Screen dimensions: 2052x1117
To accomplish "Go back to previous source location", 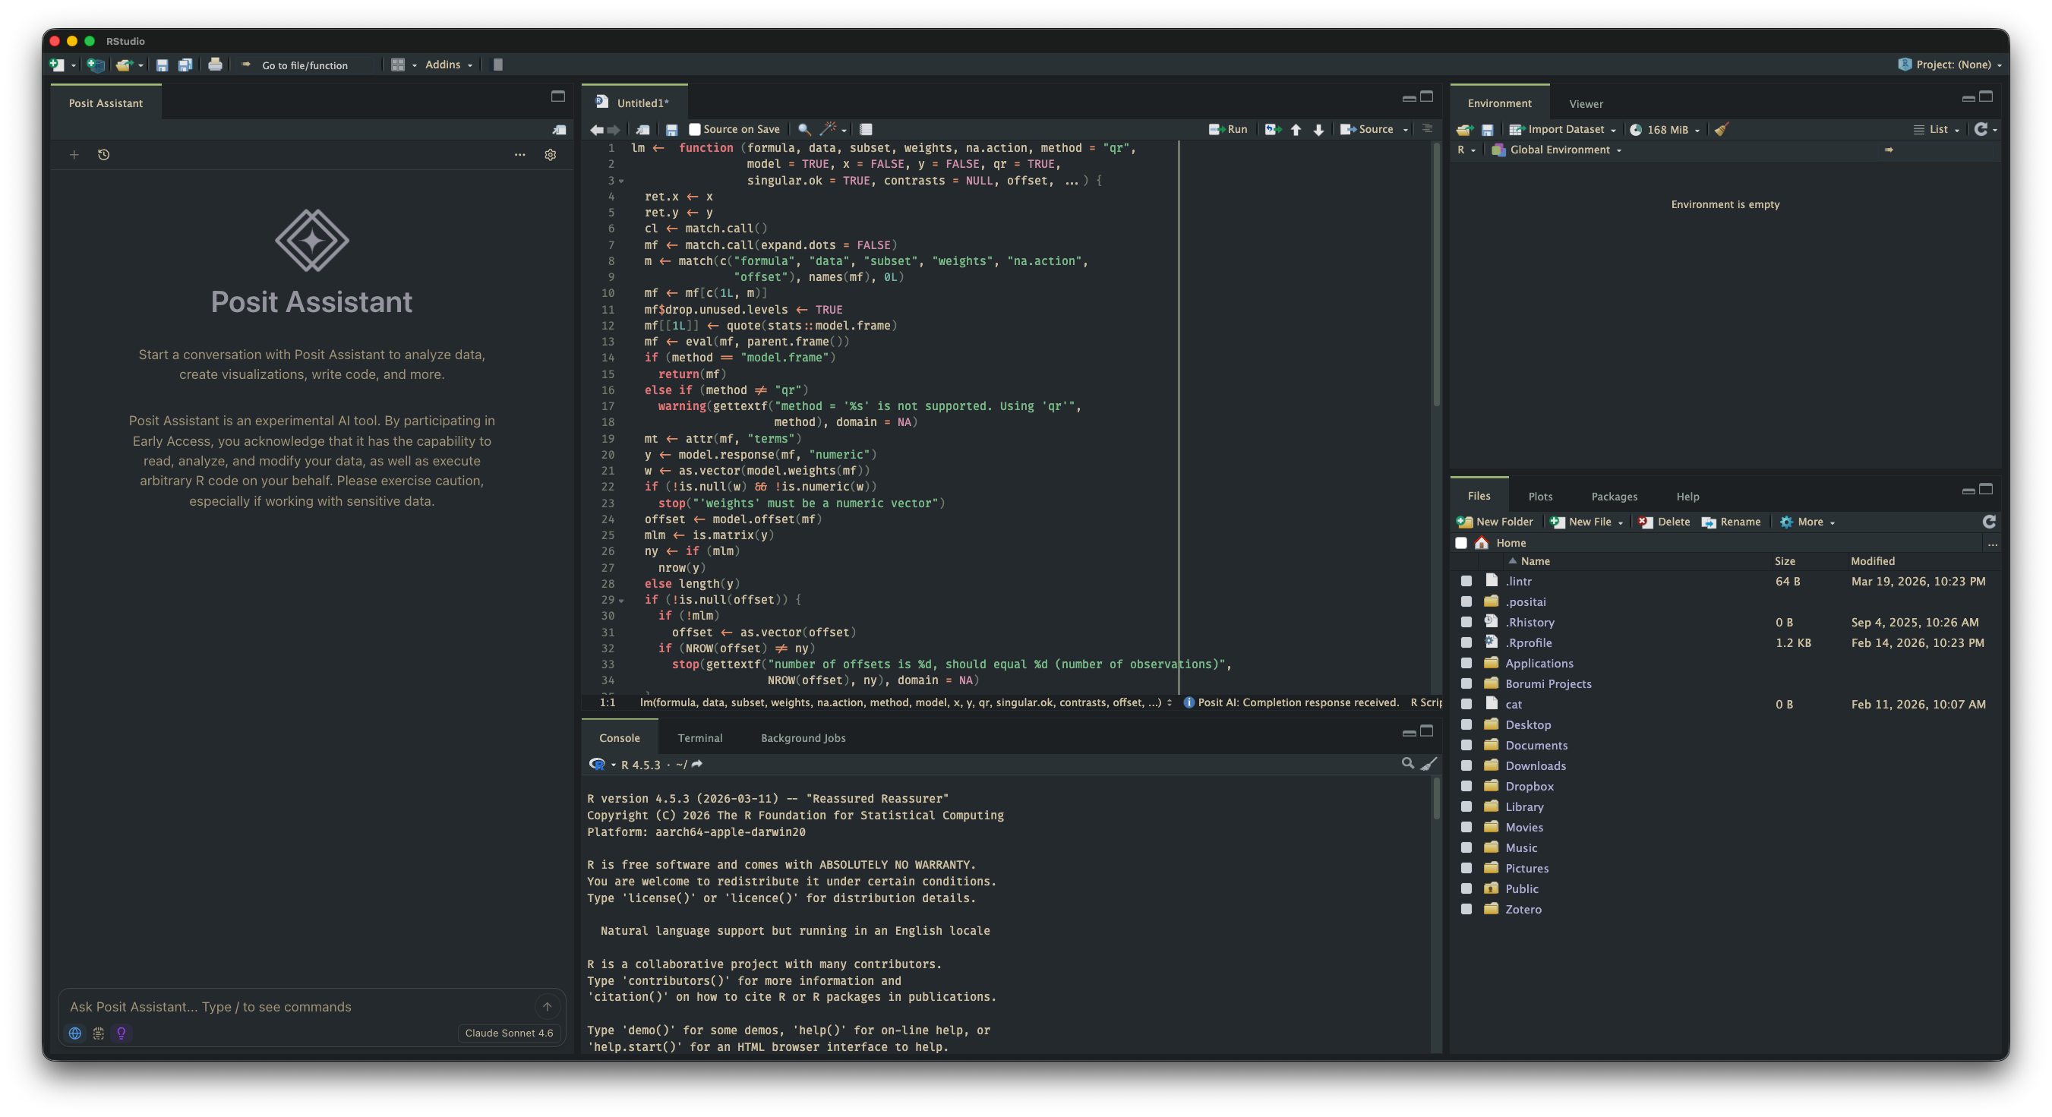I will pyautogui.click(x=597, y=129).
